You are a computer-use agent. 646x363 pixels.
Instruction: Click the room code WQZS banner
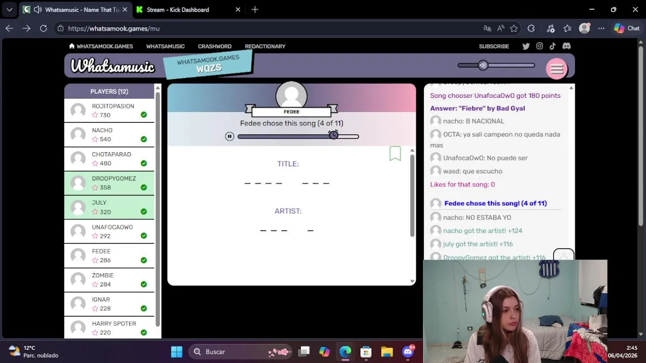tap(208, 65)
